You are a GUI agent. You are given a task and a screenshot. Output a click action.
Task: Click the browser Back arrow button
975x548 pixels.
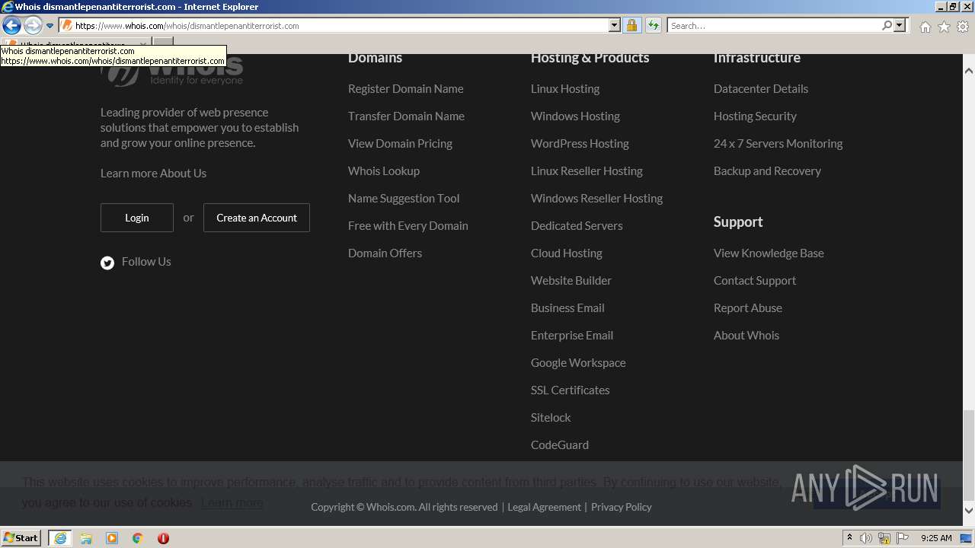[x=11, y=26]
